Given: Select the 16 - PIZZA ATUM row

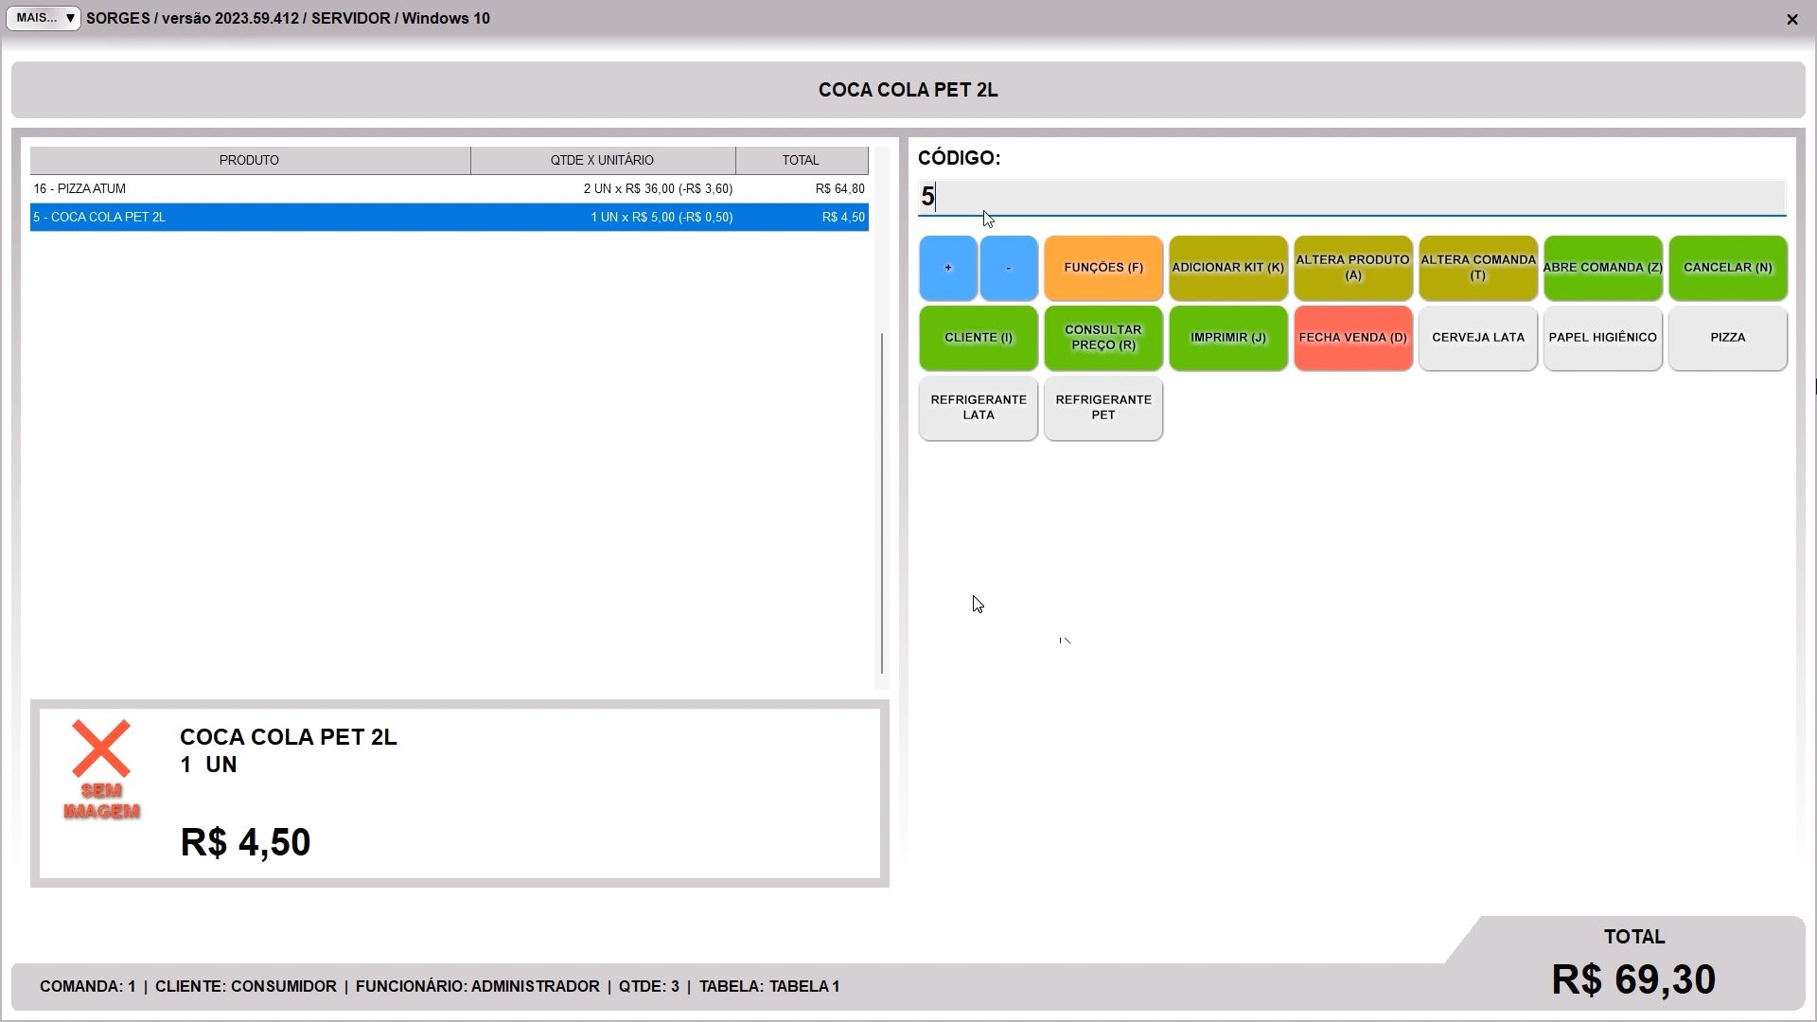Looking at the screenshot, I should coord(450,189).
